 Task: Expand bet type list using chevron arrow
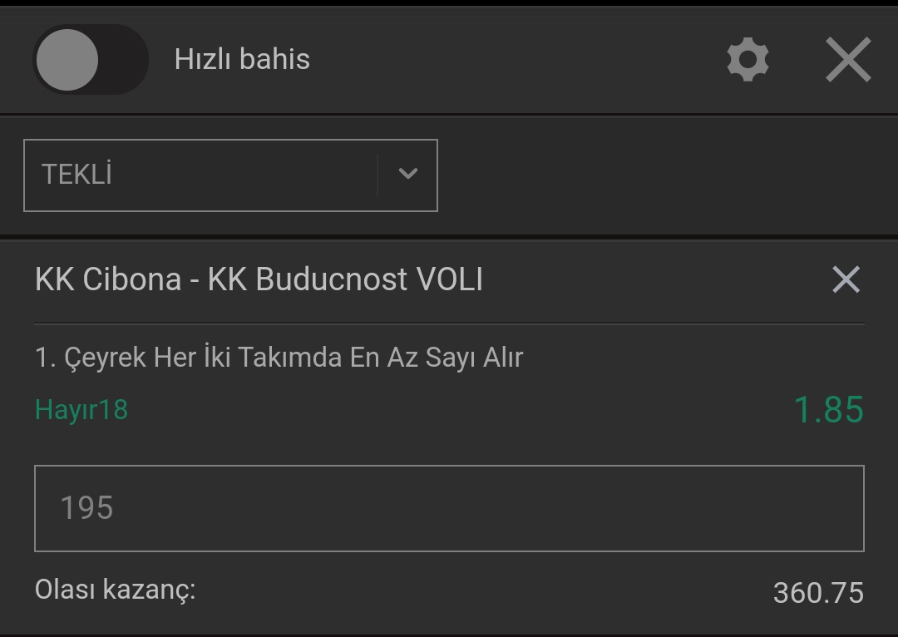point(407,174)
